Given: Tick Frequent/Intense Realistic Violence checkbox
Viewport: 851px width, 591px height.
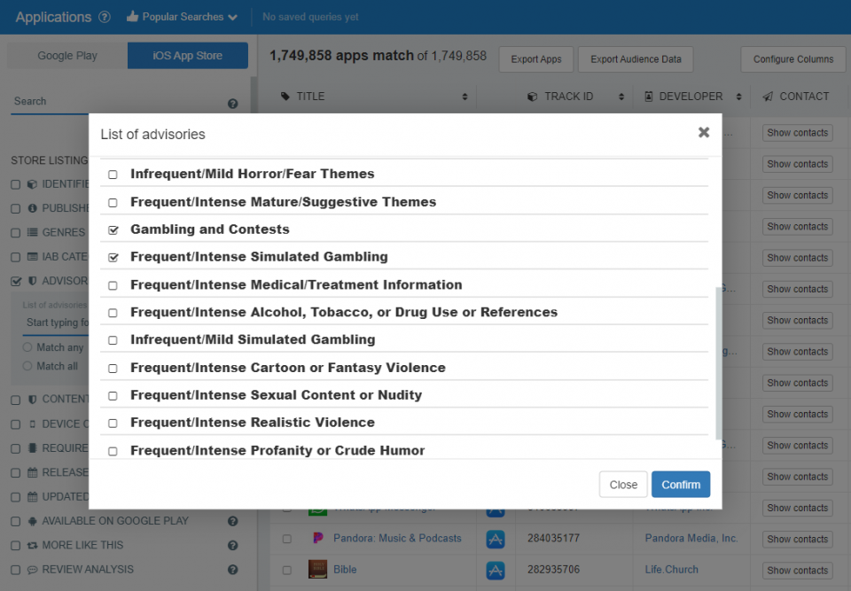Looking at the screenshot, I should point(113,424).
